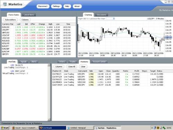Click the taskbar clock 18:51
Viewport: 173px width, 130px height.
[x=169, y=128]
